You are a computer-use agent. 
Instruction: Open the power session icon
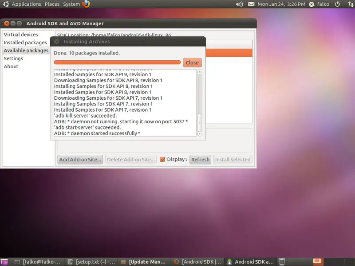337,4
